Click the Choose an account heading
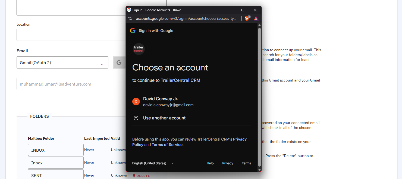 pyautogui.click(x=170, y=67)
